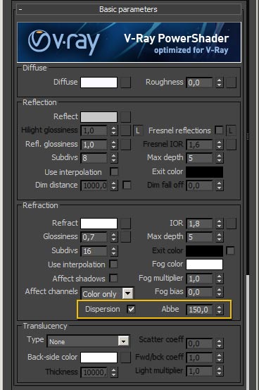Enable the Affect shadows checkbox
The height and width of the screenshot is (390, 259).
tap(114, 278)
